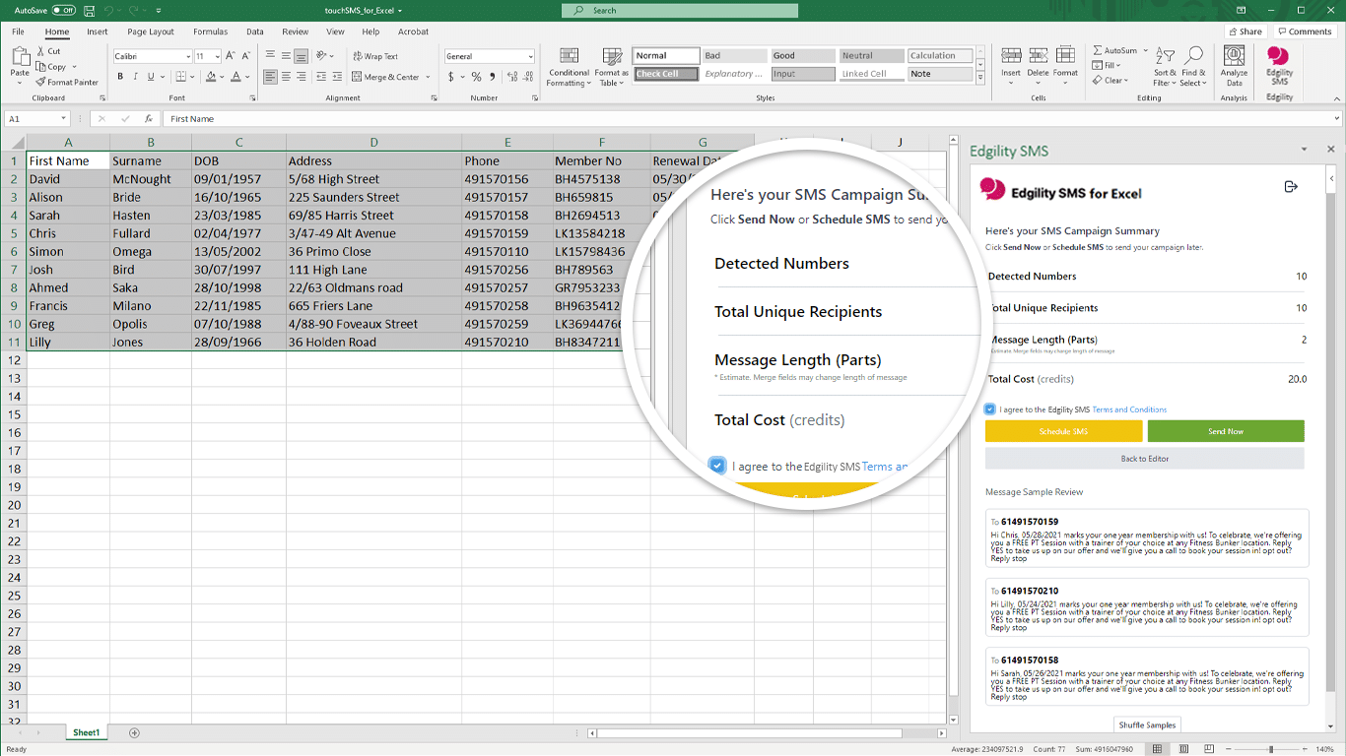The image size is (1346, 756).
Task: Open Edgility SMS task pane options arrow
Action: pyautogui.click(x=1304, y=150)
